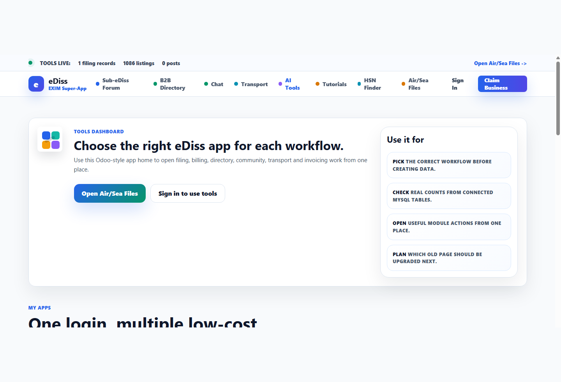Screen dimensions: 561x382
Task: Open the Transport nav item
Action: pyautogui.click(x=251, y=84)
